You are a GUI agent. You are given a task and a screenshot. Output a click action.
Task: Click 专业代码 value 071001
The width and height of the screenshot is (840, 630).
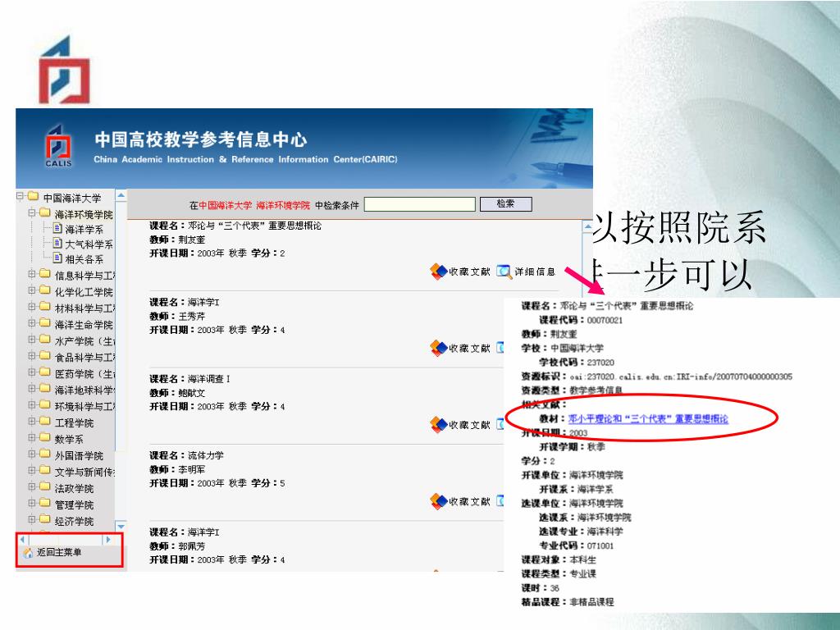pyautogui.click(x=600, y=546)
